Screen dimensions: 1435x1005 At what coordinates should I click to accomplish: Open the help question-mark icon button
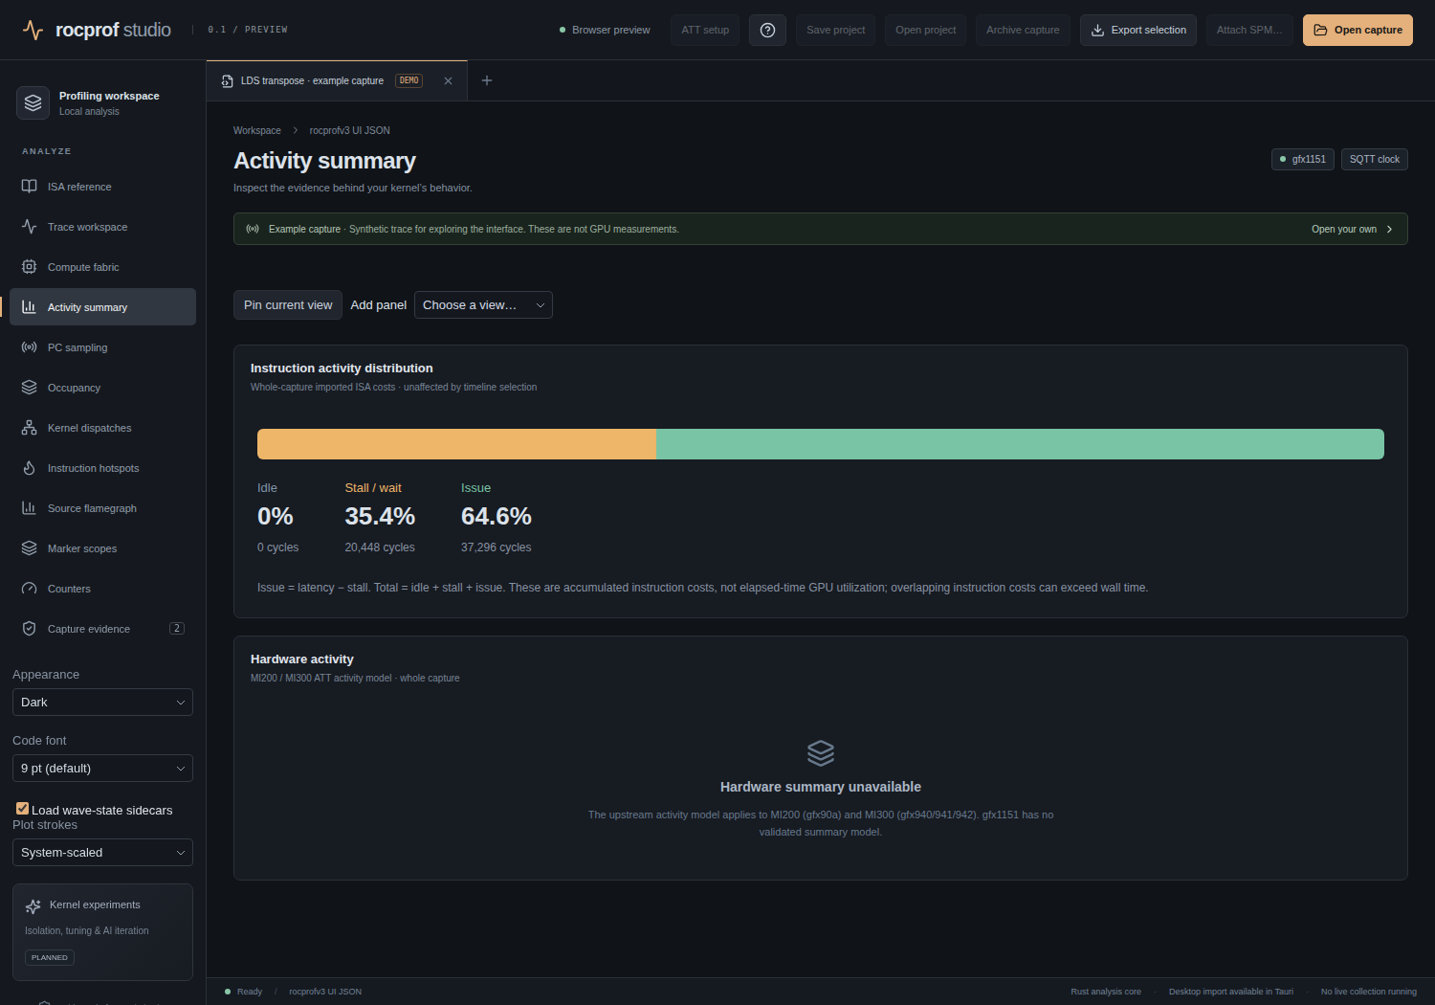tap(767, 30)
